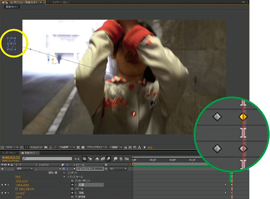Take a snapshot with the camera icon

[46, 147]
